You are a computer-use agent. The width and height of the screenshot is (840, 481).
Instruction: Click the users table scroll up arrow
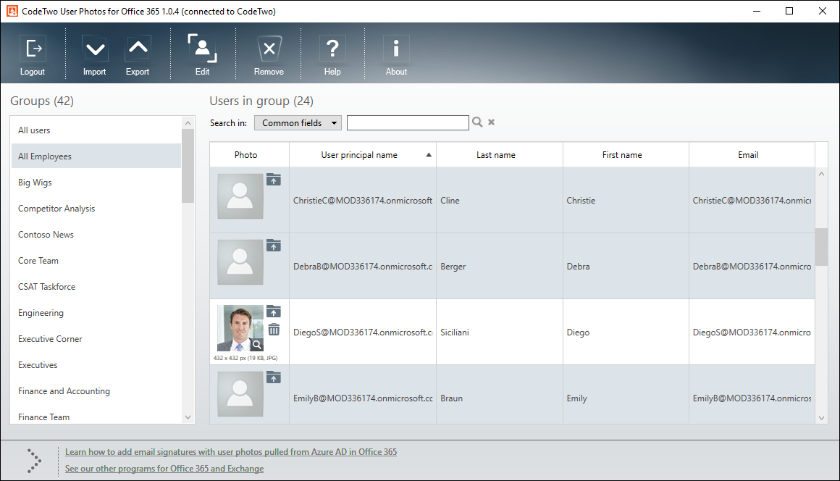click(x=821, y=174)
